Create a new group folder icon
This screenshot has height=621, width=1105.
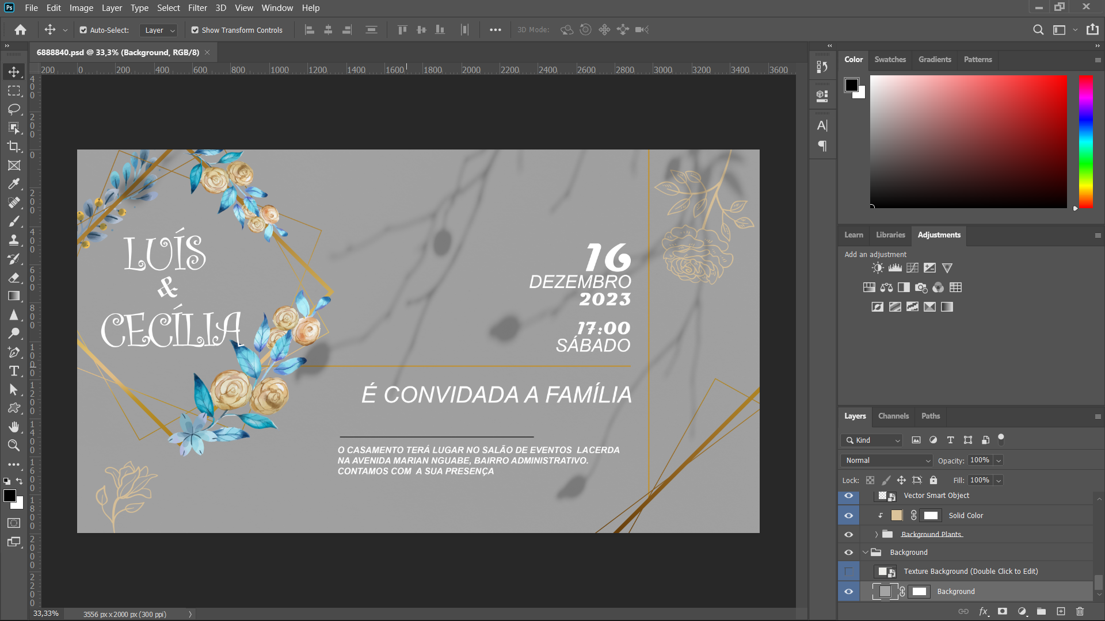[x=1041, y=611]
